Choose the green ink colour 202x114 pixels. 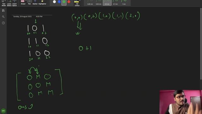coord(64,2)
